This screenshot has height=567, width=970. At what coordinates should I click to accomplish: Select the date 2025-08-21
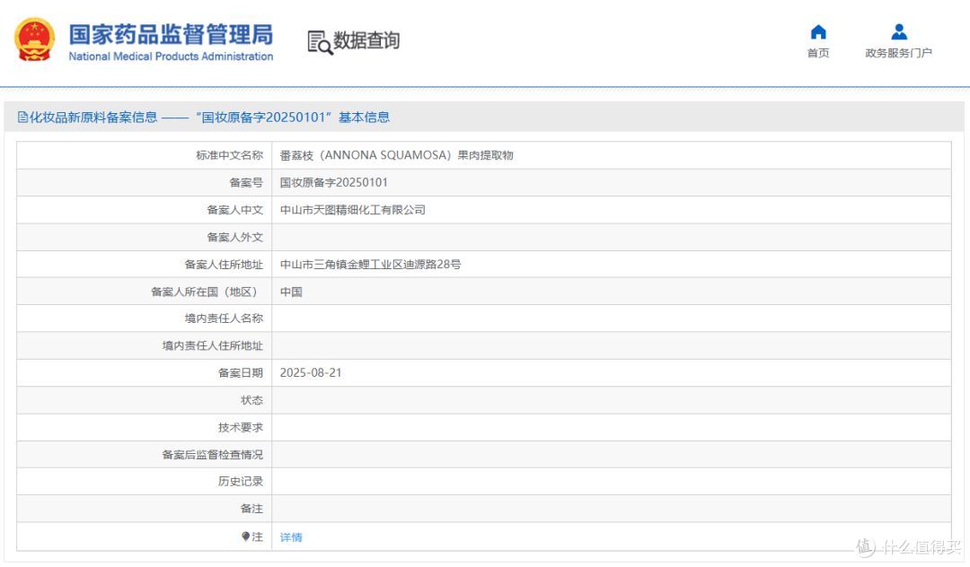click(311, 373)
